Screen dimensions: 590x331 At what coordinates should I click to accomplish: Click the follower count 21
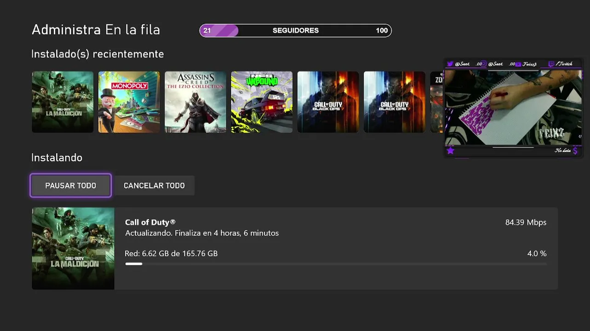click(x=207, y=30)
